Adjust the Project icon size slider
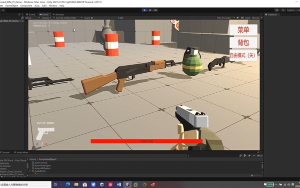This screenshot has width=300, height=188. (255, 175)
